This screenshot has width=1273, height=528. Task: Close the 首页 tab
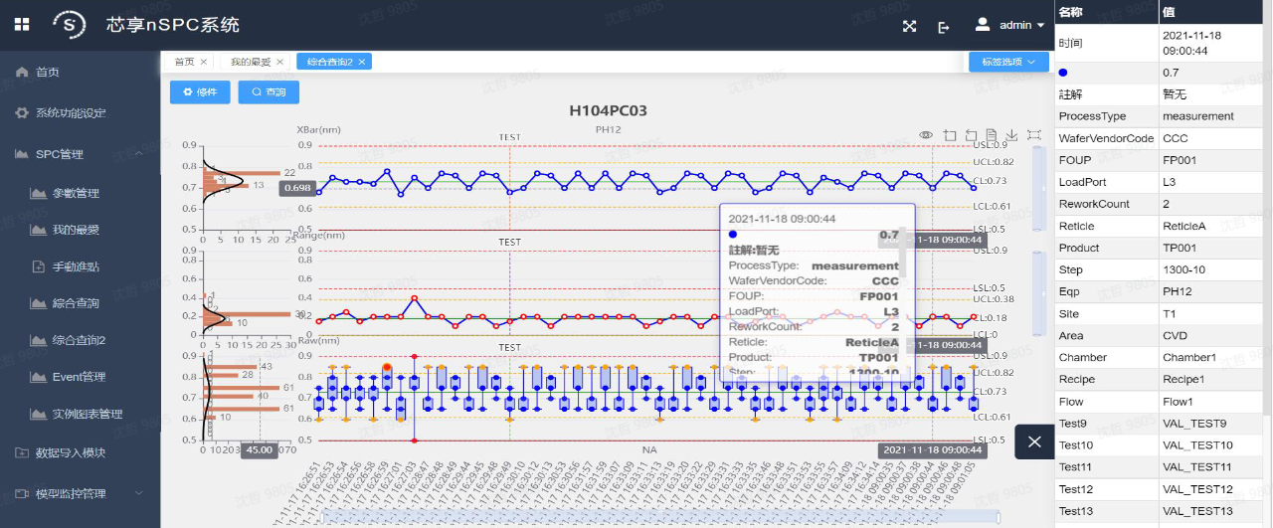point(204,62)
